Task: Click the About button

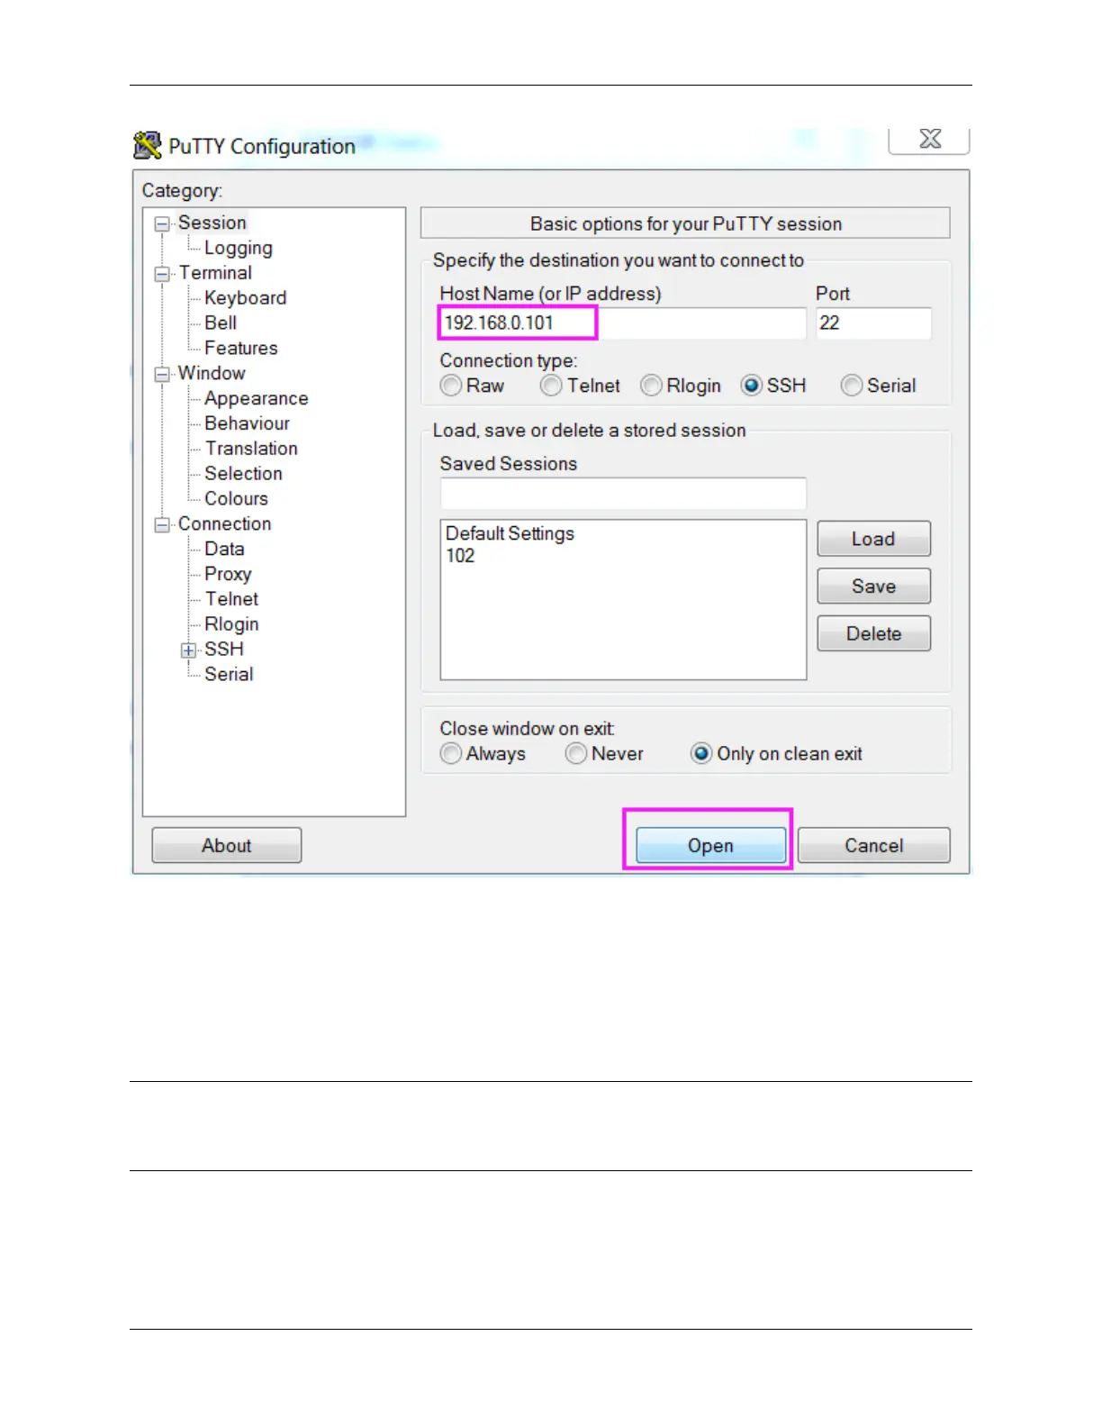Action: 227,845
